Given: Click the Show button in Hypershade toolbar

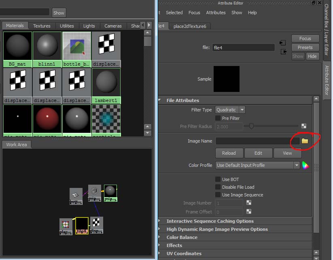Looking at the screenshot, I should coord(59,13).
